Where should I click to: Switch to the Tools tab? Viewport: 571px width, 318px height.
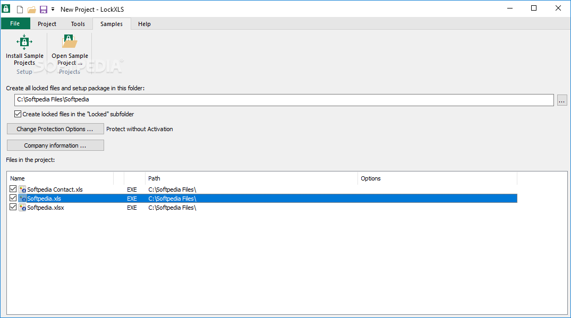[x=78, y=24]
